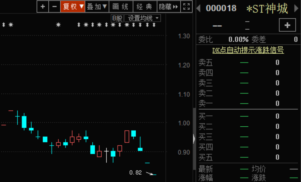The height and width of the screenshot is (182, 301).
Task: Select the 买一 order row
Action: click(249, 116)
